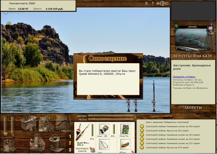217x154 pixels.
Task: Click 'Стоимость дня: 43 000 руб.' text
Action: click(x=188, y=82)
